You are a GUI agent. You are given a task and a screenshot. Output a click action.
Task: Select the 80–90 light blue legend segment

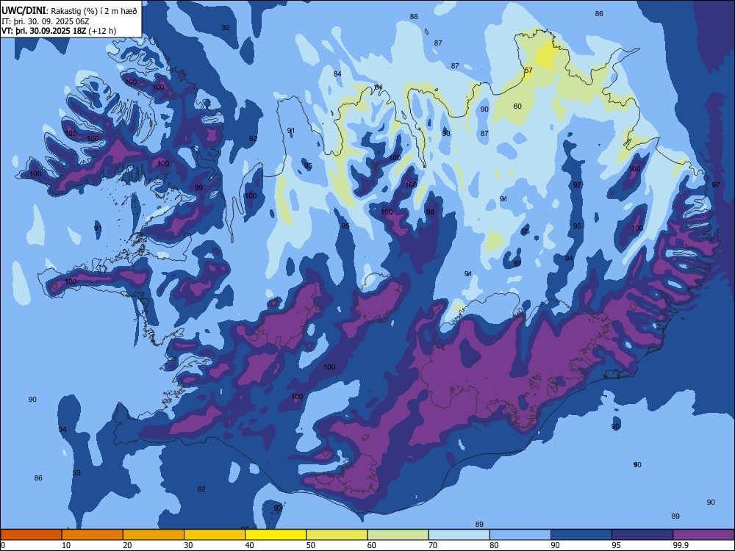[520, 535]
